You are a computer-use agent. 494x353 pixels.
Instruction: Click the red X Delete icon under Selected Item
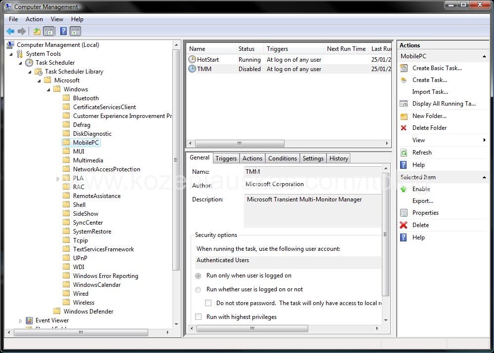(x=404, y=225)
